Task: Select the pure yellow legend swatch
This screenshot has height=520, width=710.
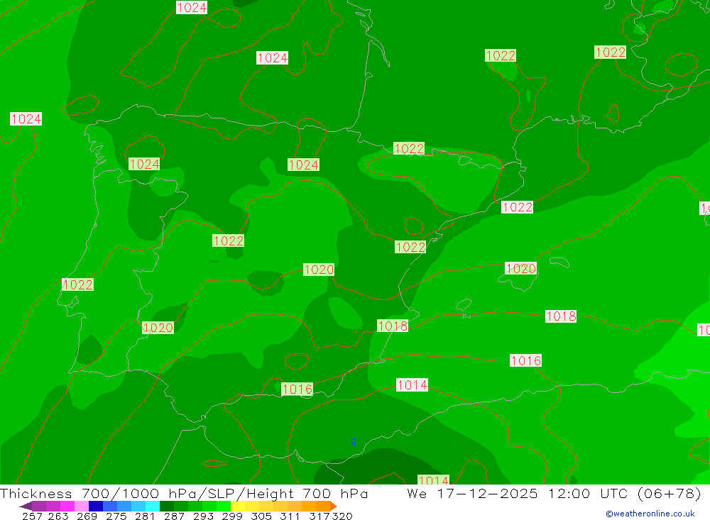Action: 238,506
